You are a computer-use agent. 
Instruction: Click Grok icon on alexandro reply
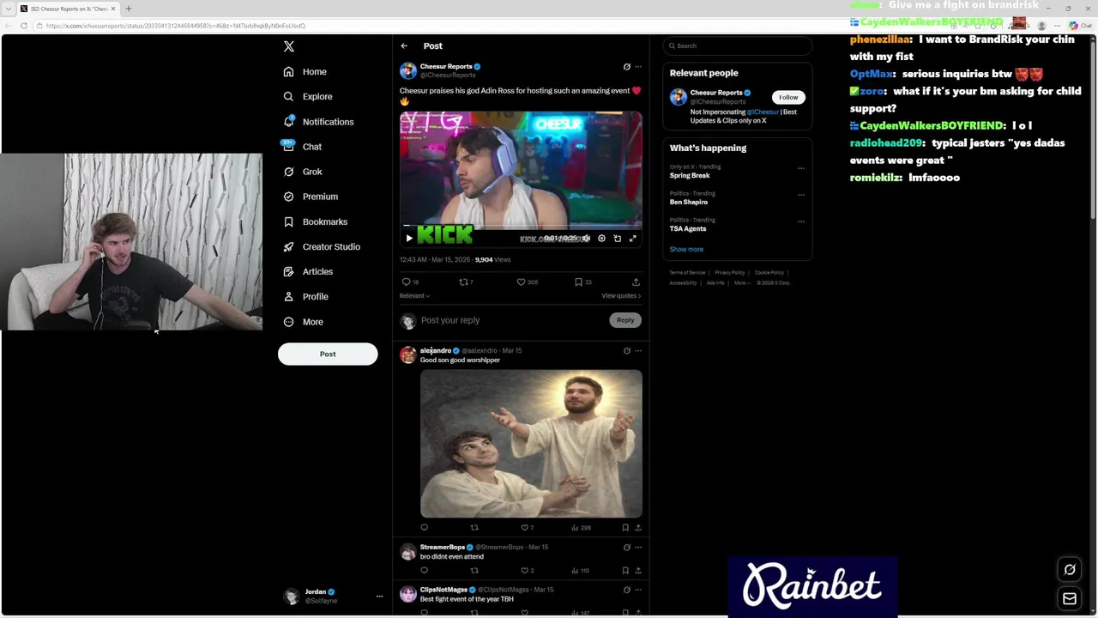coord(626,351)
